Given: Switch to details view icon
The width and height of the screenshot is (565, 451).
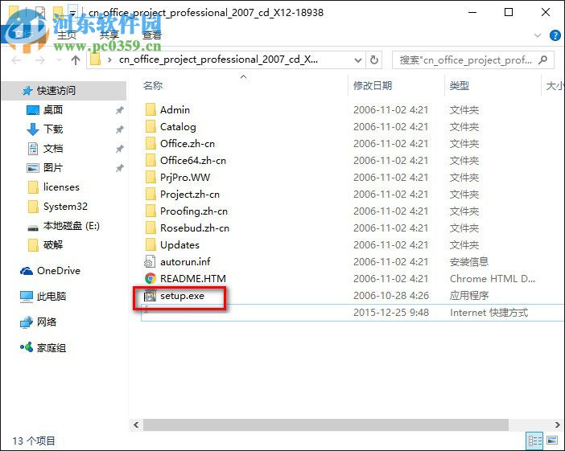Looking at the screenshot, I should pyautogui.click(x=534, y=441).
